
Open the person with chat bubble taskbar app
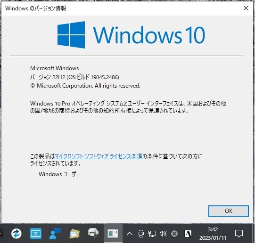point(55,234)
